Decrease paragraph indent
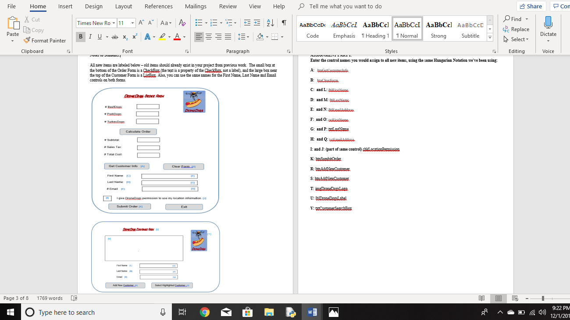 tap(247, 23)
